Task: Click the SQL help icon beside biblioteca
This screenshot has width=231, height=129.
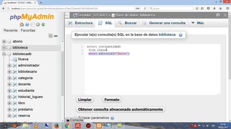Action: click(180, 35)
